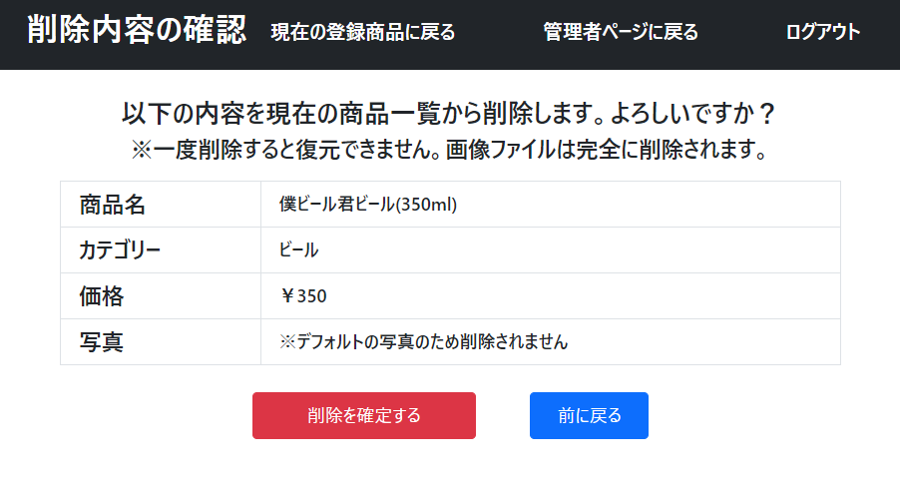This screenshot has width=900, height=491.
Task: Click the ※ mark in the photo row
Action: (x=287, y=342)
